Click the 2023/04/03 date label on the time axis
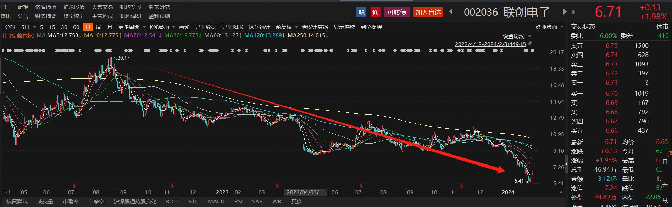Image resolution: width=672 pixels, height=207 pixels. pos(305,192)
